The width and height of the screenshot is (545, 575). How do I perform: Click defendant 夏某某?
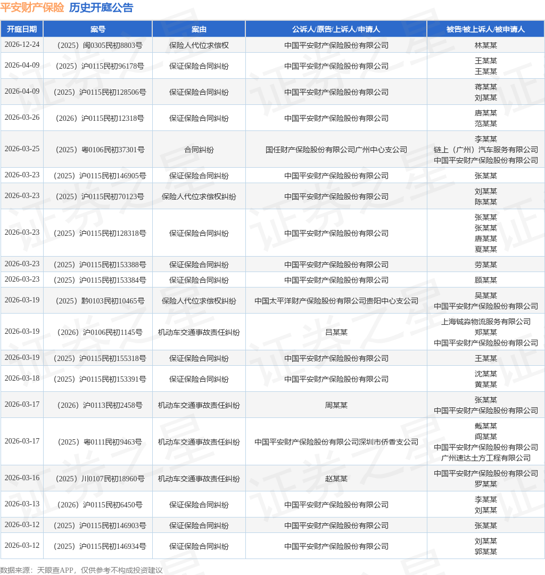coord(485,249)
